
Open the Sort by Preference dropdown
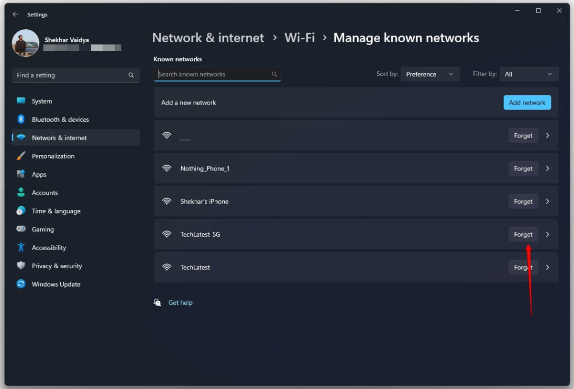(430, 74)
